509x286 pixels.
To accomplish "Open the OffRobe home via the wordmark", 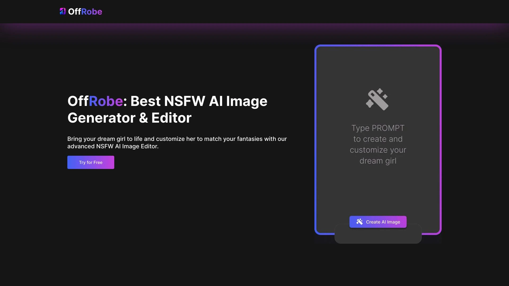I will [x=85, y=11].
